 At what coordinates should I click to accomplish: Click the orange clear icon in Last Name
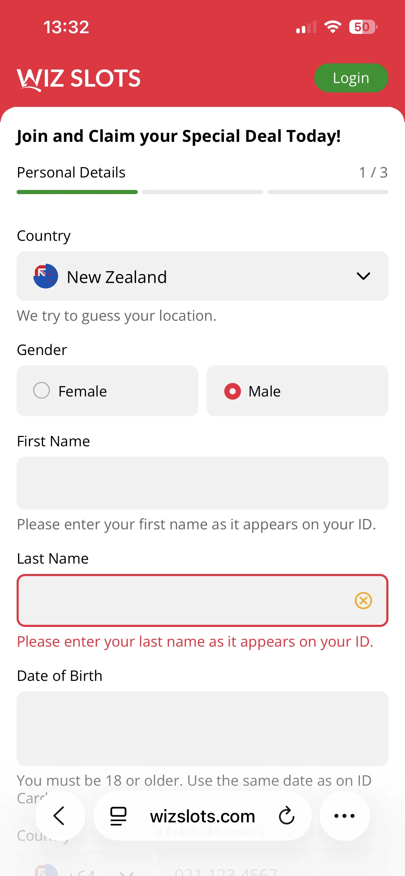(x=363, y=600)
